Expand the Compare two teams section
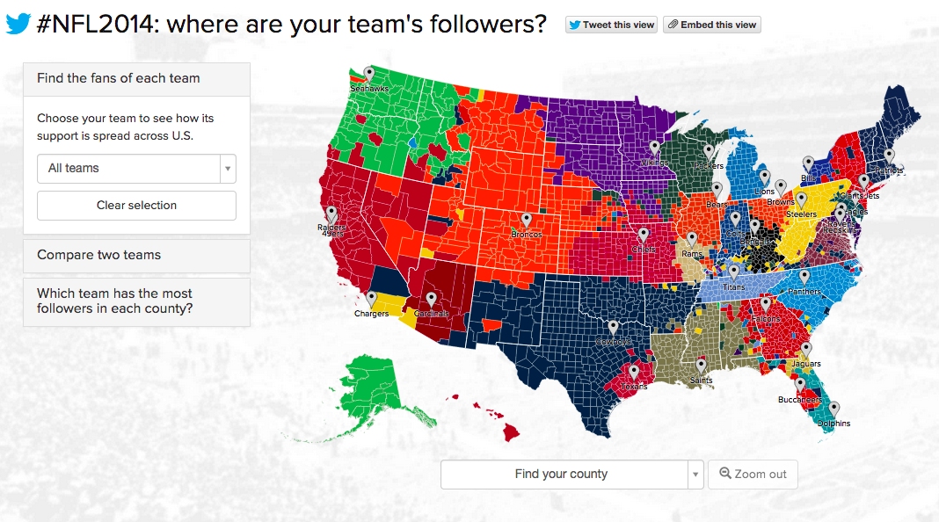The width and height of the screenshot is (939, 522). (136, 256)
